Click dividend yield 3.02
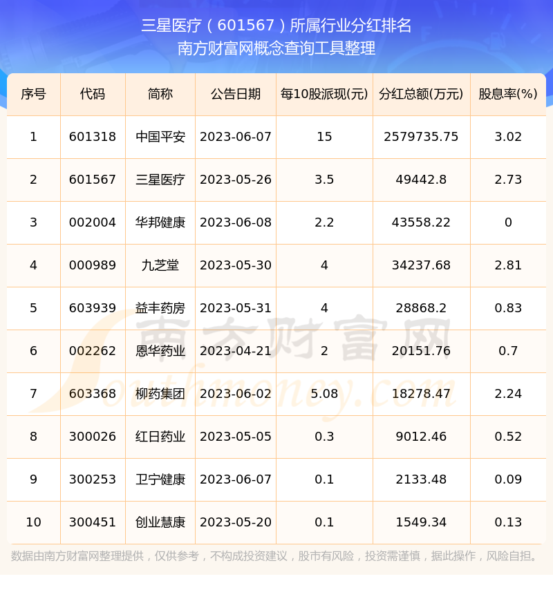 coord(508,137)
